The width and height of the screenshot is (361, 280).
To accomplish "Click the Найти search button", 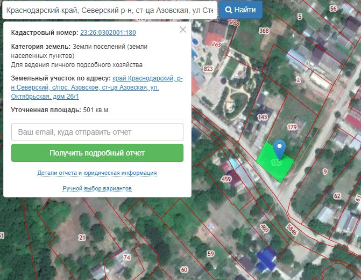I will point(240,10).
